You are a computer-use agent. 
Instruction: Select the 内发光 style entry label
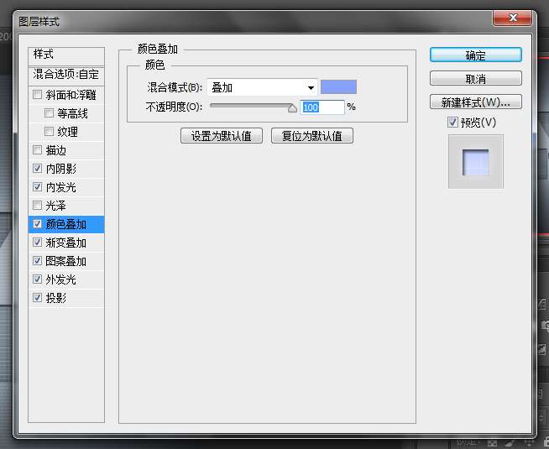[x=61, y=187]
